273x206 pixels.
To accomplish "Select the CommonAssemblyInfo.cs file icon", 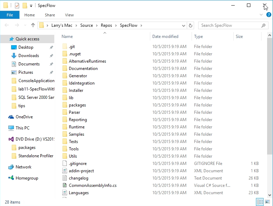I will (65, 185).
